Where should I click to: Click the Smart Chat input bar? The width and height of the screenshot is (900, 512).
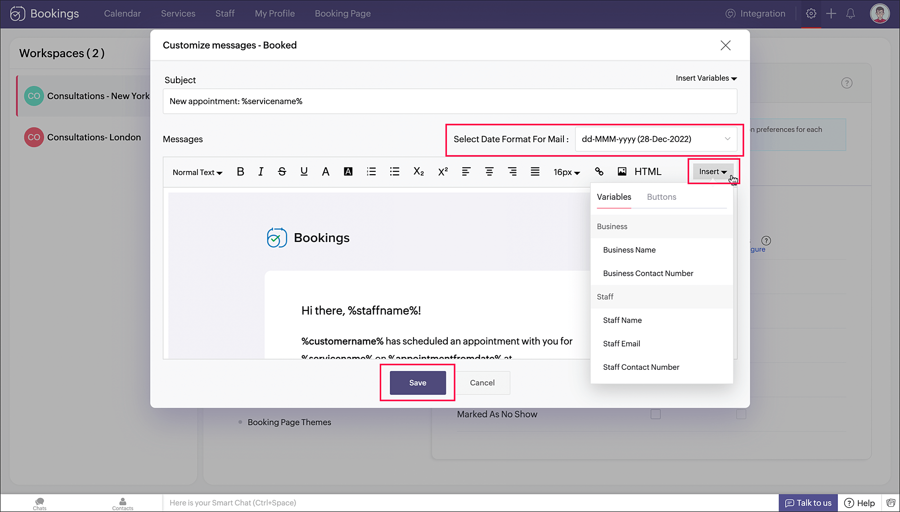coord(470,503)
